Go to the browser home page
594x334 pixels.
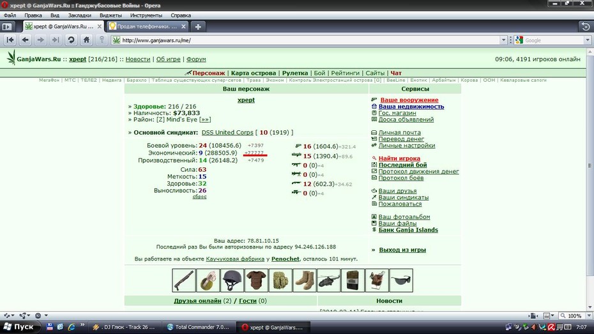pyautogui.click(x=86, y=40)
